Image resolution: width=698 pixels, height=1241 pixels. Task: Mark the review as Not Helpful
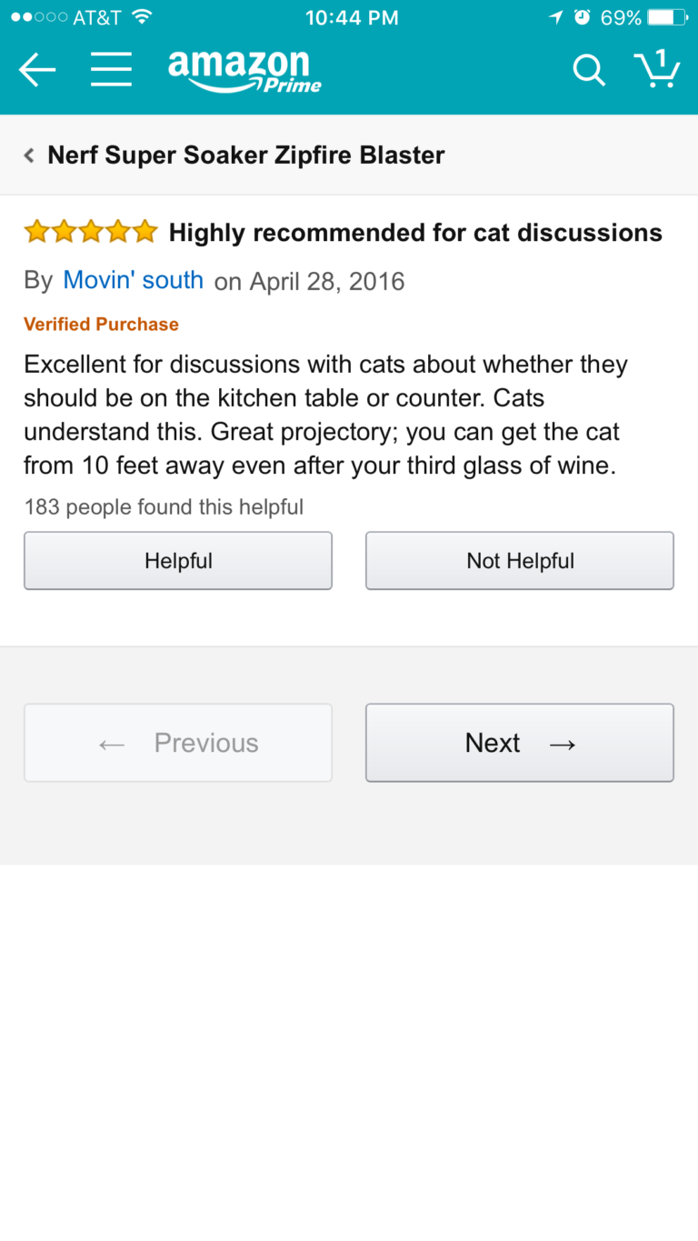520,561
